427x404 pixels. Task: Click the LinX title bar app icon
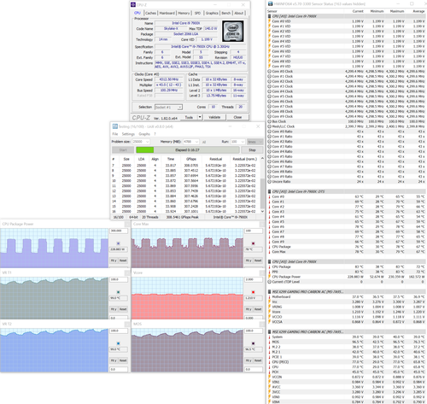(x=114, y=126)
